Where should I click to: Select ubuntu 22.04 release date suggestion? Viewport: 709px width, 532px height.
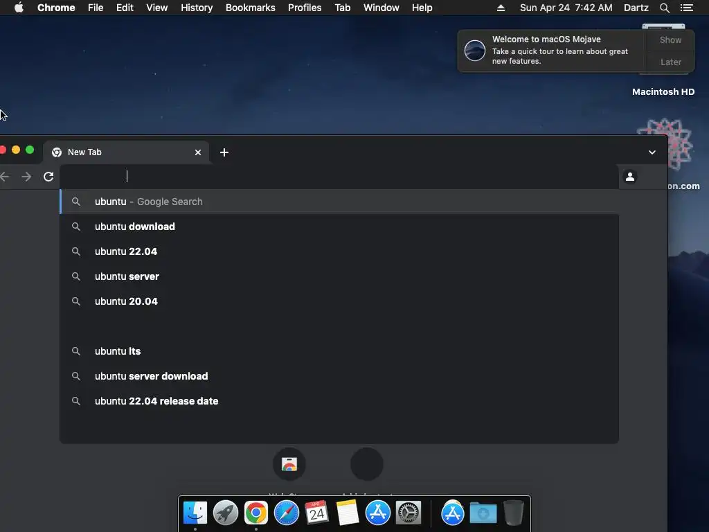339,401
